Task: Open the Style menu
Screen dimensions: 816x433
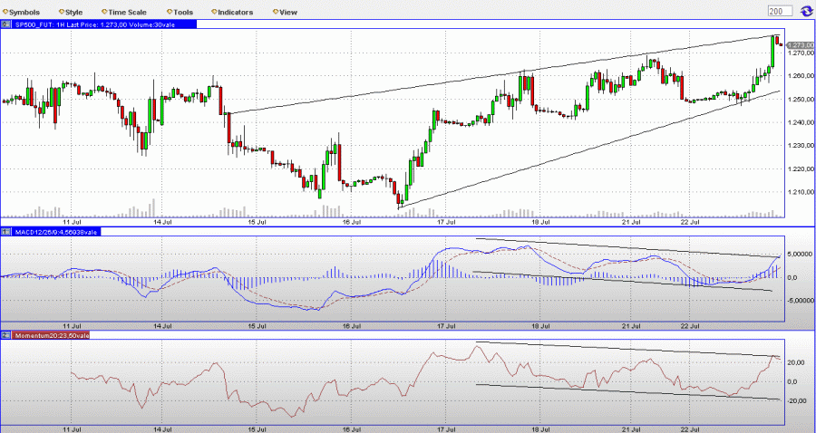Action: (x=71, y=12)
